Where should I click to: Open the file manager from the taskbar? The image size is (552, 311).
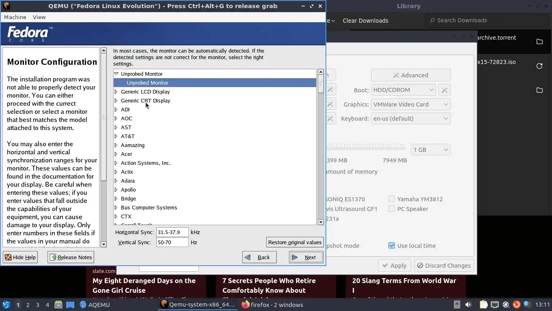tap(58, 305)
